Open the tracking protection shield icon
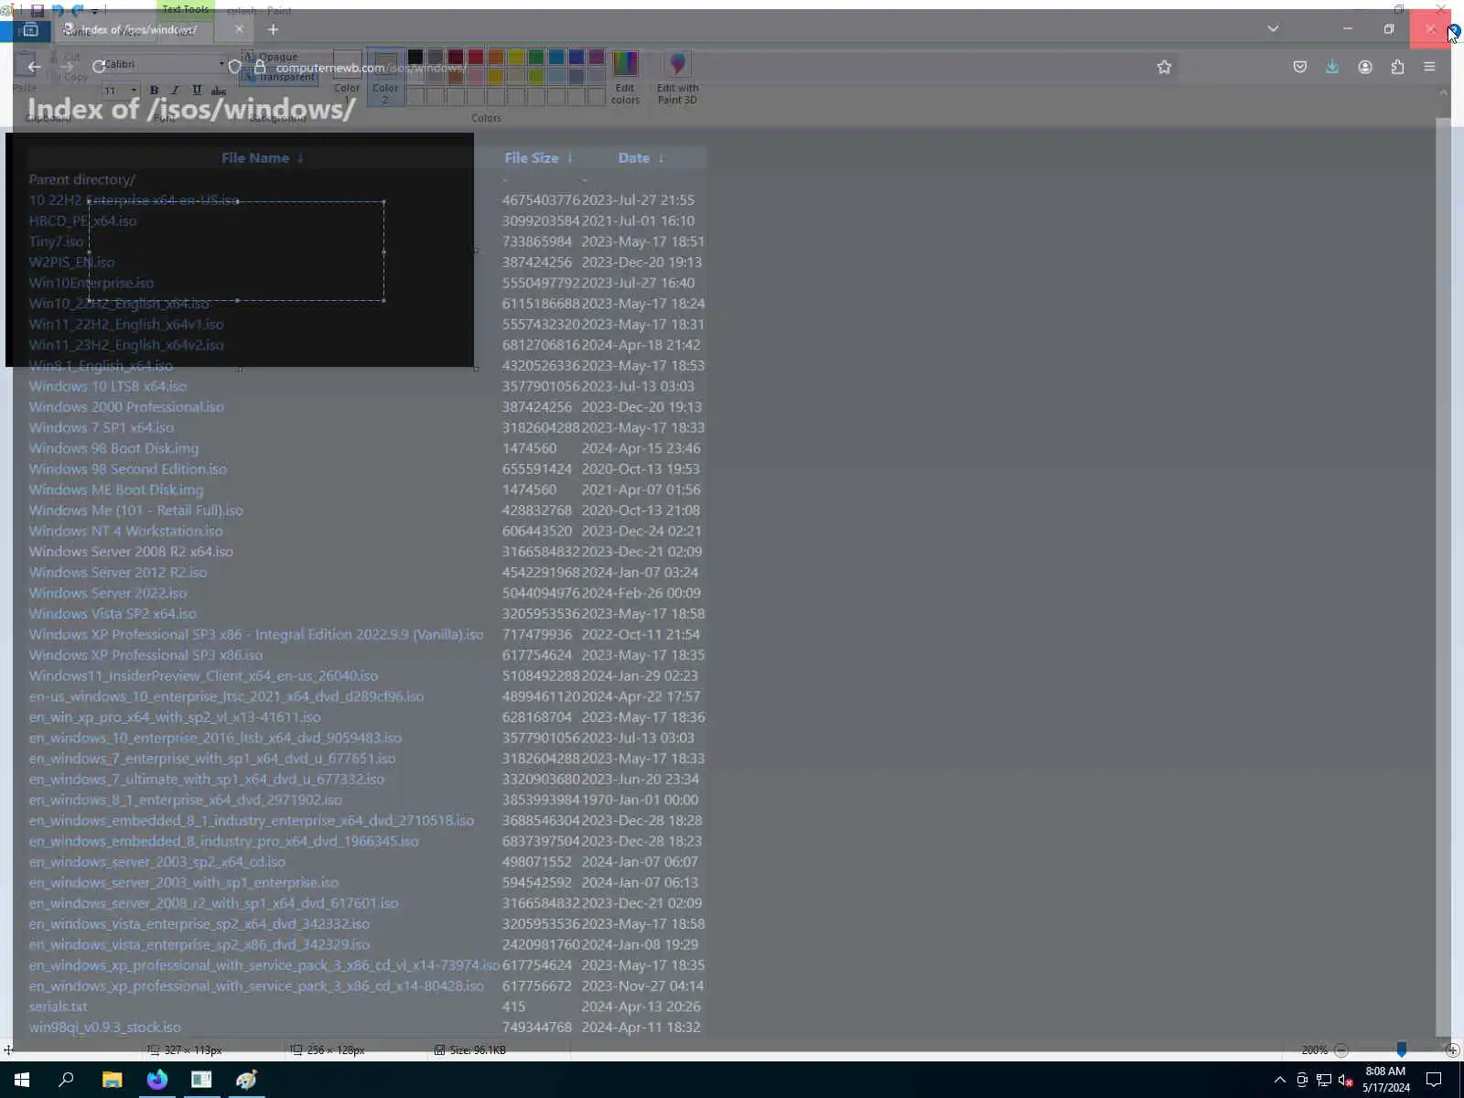 click(x=234, y=67)
